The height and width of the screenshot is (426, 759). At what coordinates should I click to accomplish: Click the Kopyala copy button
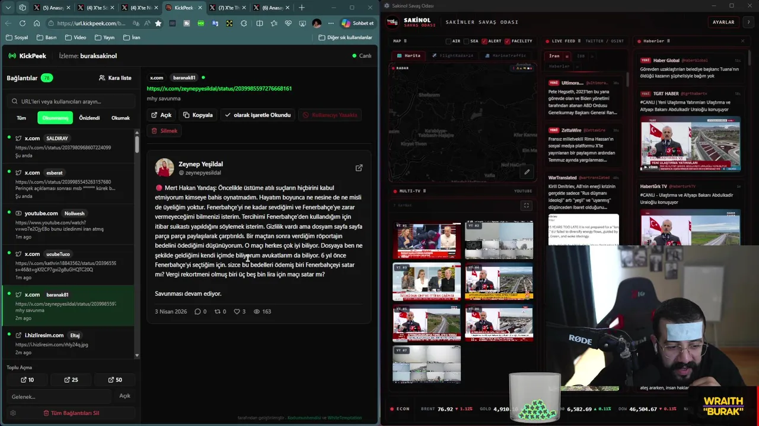198,115
